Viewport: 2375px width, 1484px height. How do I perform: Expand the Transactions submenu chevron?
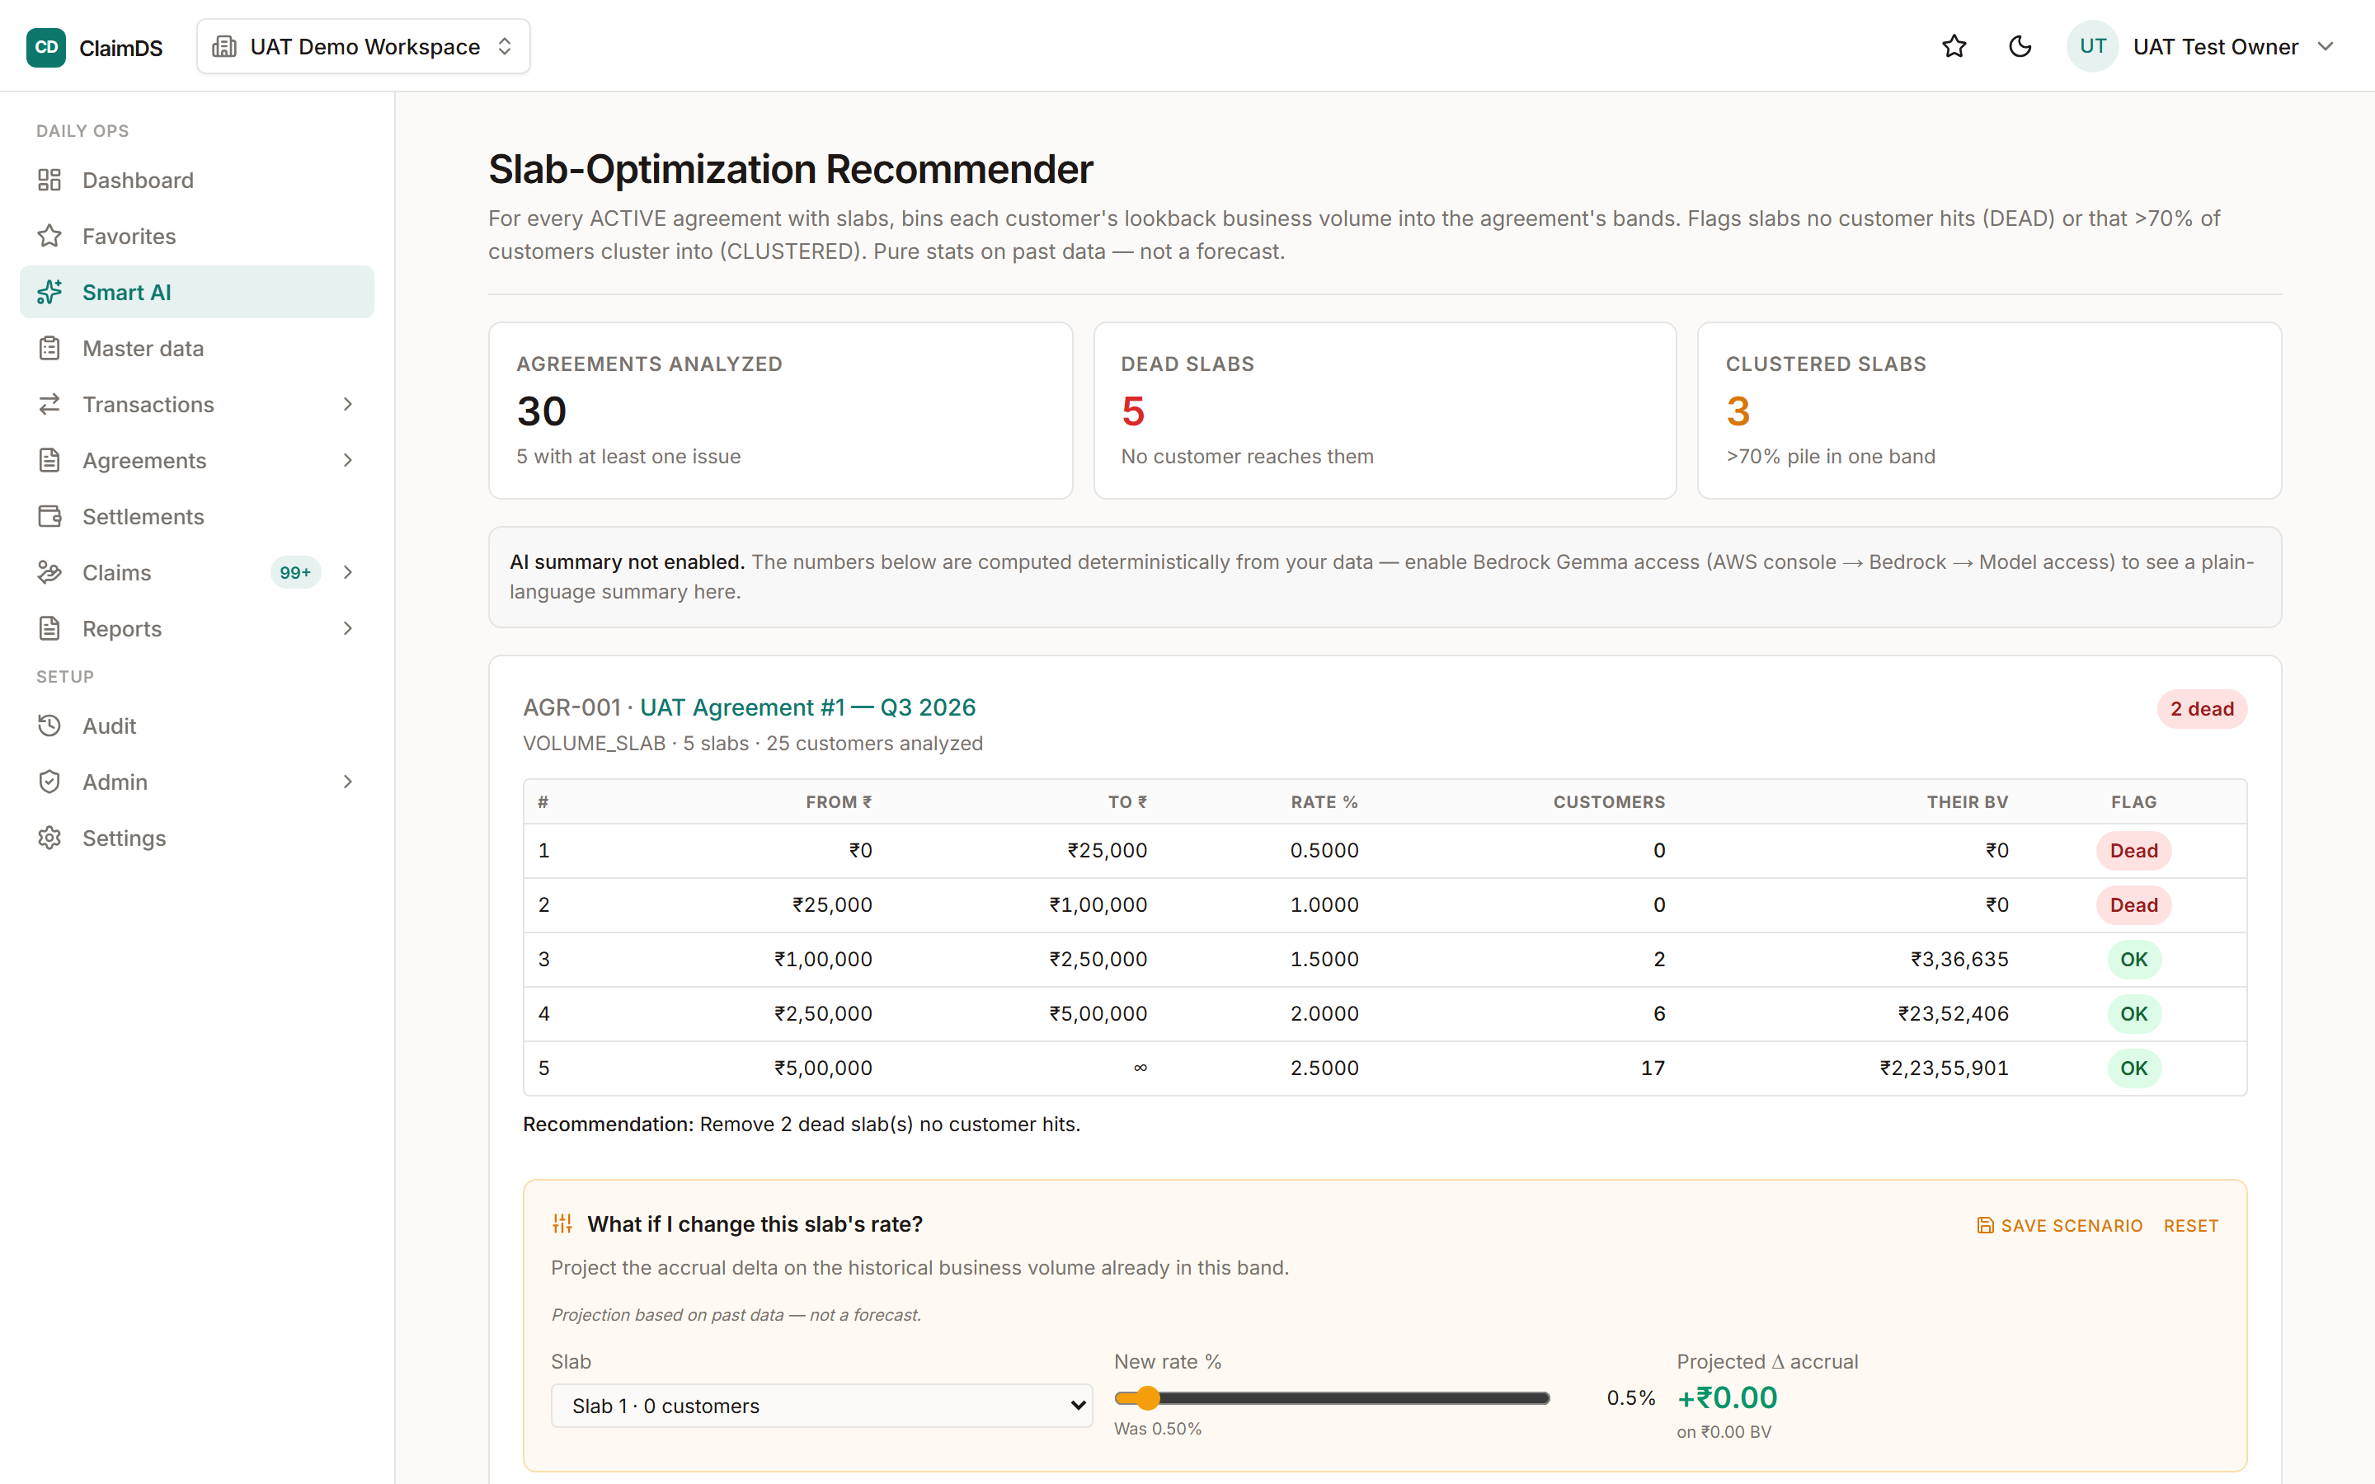(347, 403)
